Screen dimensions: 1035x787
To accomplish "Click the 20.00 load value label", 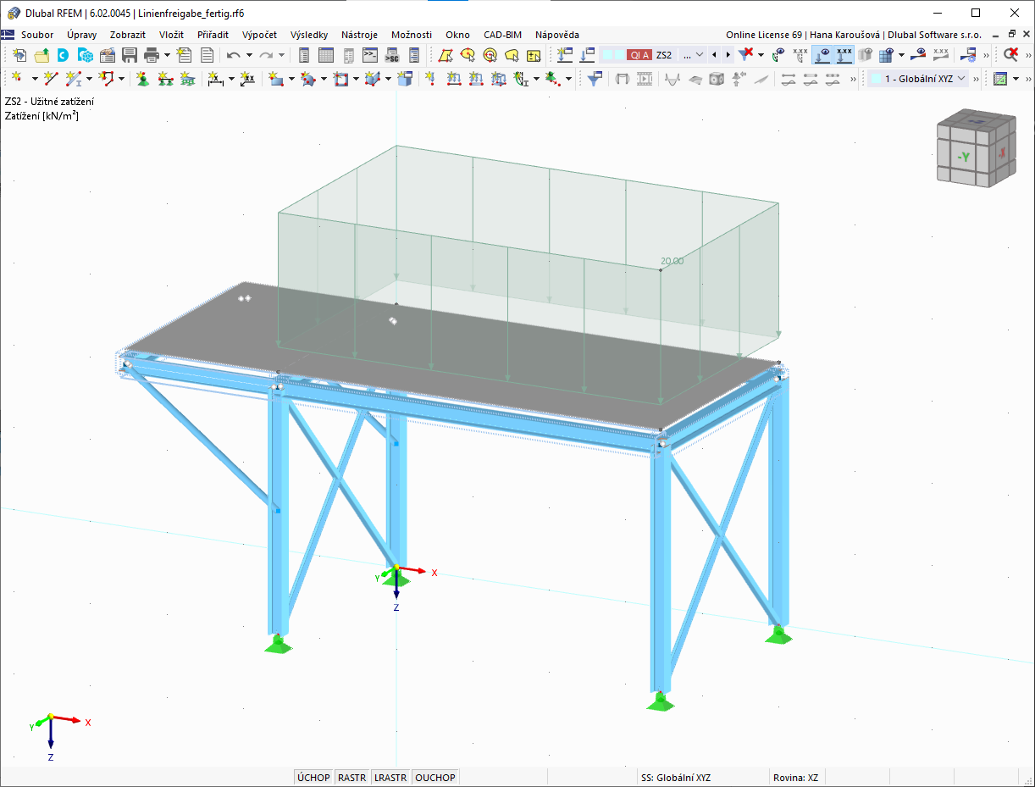I will point(672,261).
